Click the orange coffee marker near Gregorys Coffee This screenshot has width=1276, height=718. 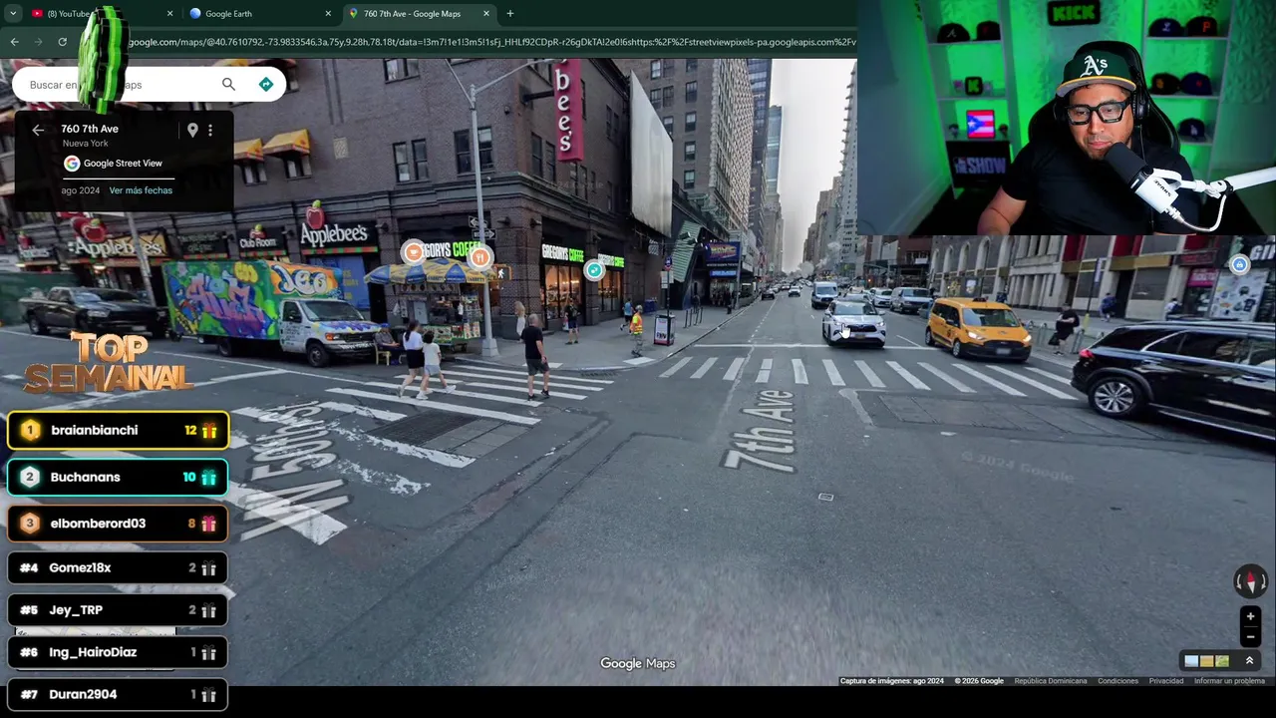[414, 253]
